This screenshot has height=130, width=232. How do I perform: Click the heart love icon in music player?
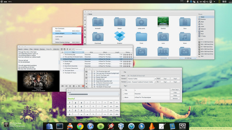(83, 86)
